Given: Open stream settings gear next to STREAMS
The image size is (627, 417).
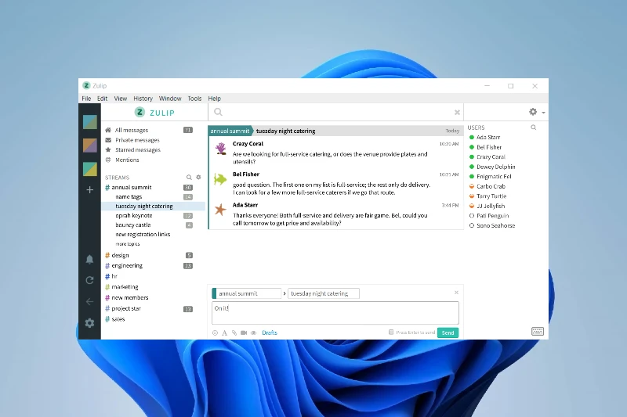Looking at the screenshot, I should click(x=198, y=177).
